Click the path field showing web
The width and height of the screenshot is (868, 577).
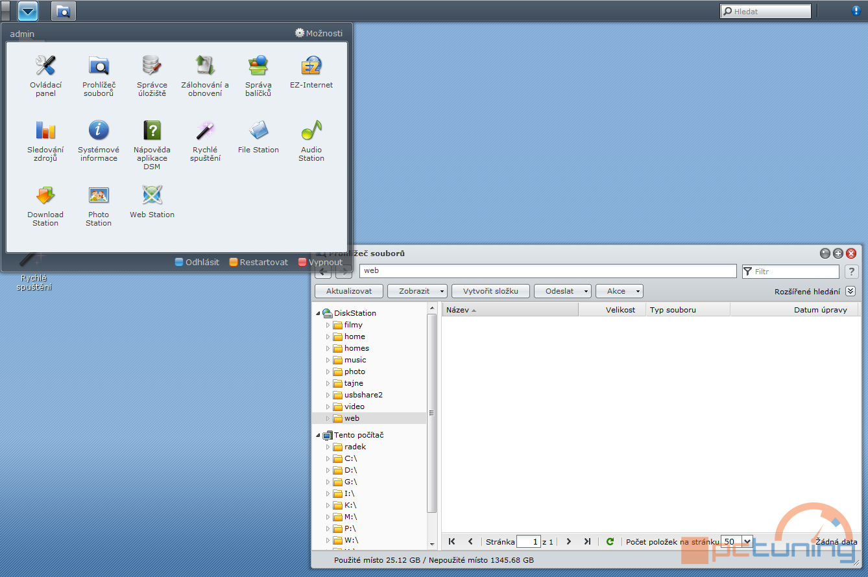[548, 271]
